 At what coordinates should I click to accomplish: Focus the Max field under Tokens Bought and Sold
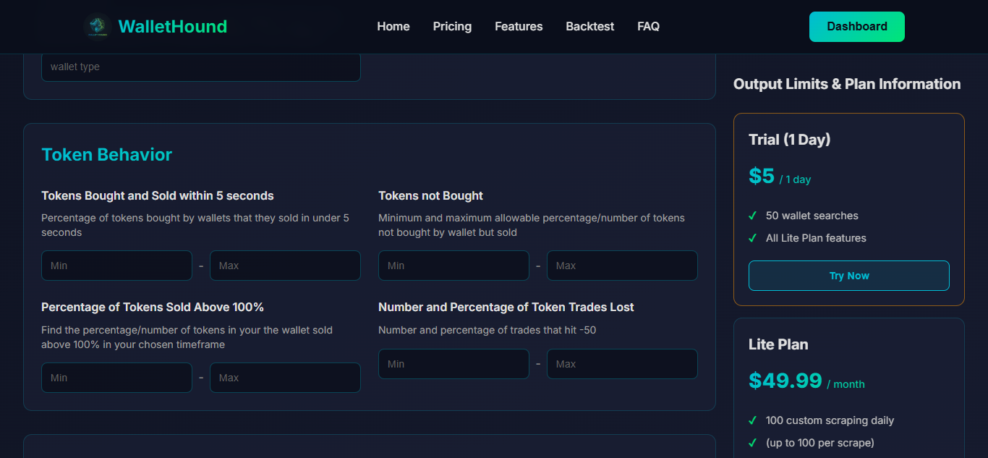[x=285, y=266]
